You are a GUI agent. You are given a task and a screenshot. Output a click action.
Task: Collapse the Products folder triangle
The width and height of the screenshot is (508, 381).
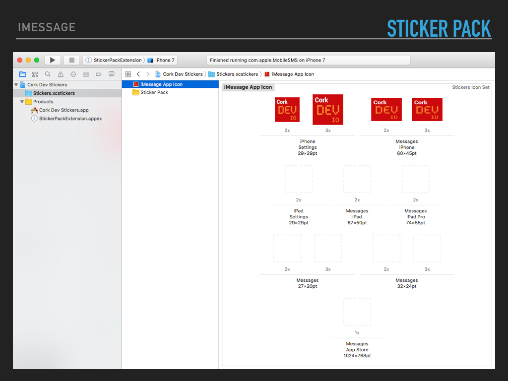pos(22,102)
